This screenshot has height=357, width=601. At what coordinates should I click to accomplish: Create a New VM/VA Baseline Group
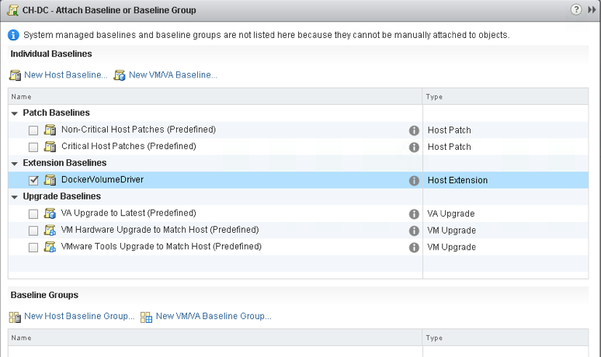[x=213, y=317]
